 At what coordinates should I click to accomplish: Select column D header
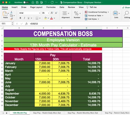pyautogui.click(x=86, y=28)
